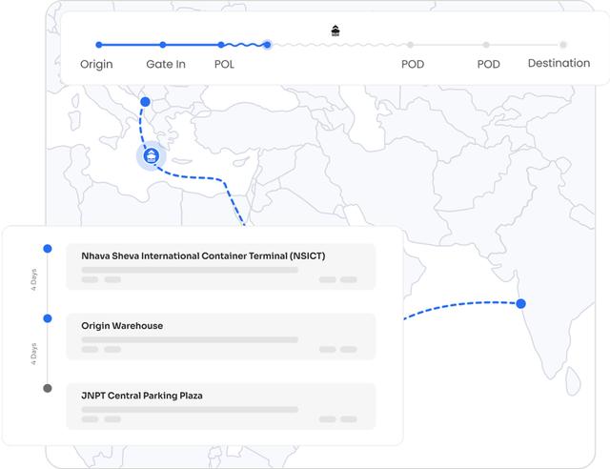This screenshot has width=610, height=469.
Task: Click the Destination endpoint dot on tracker
Action: [563, 45]
